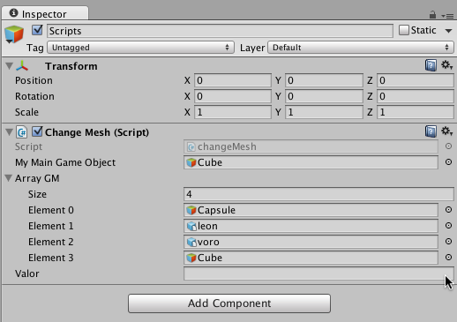Open the object picker for My Main Game Object
The width and height of the screenshot is (457, 322).
tap(448, 162)
